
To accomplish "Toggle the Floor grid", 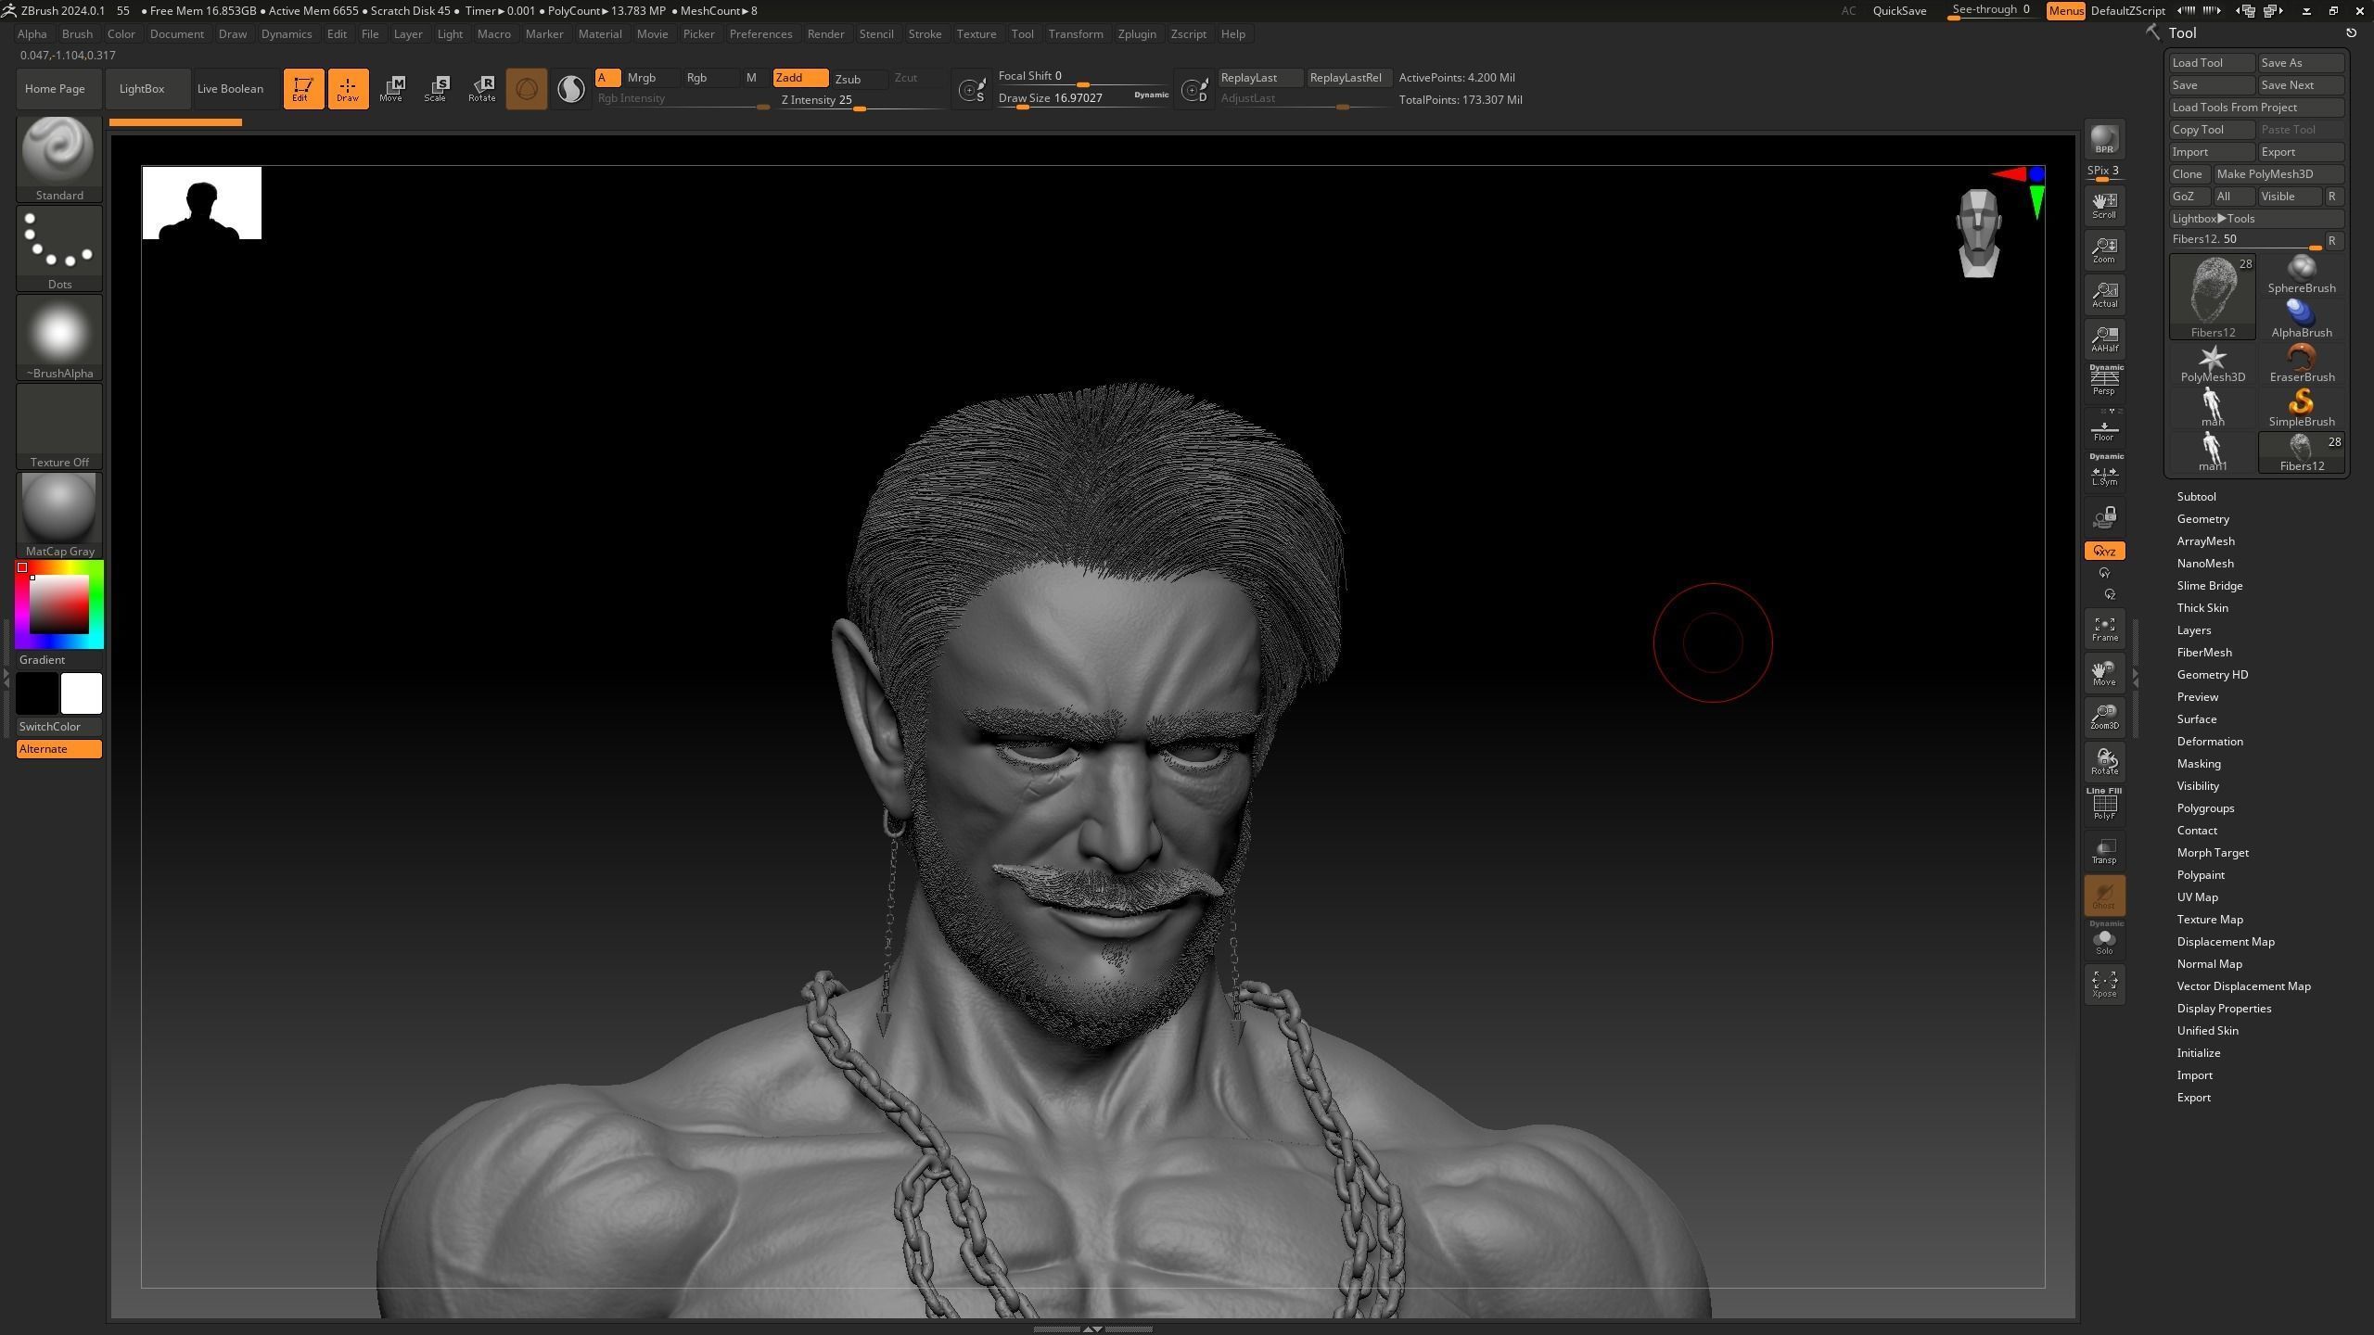I will coord(2104,428).
